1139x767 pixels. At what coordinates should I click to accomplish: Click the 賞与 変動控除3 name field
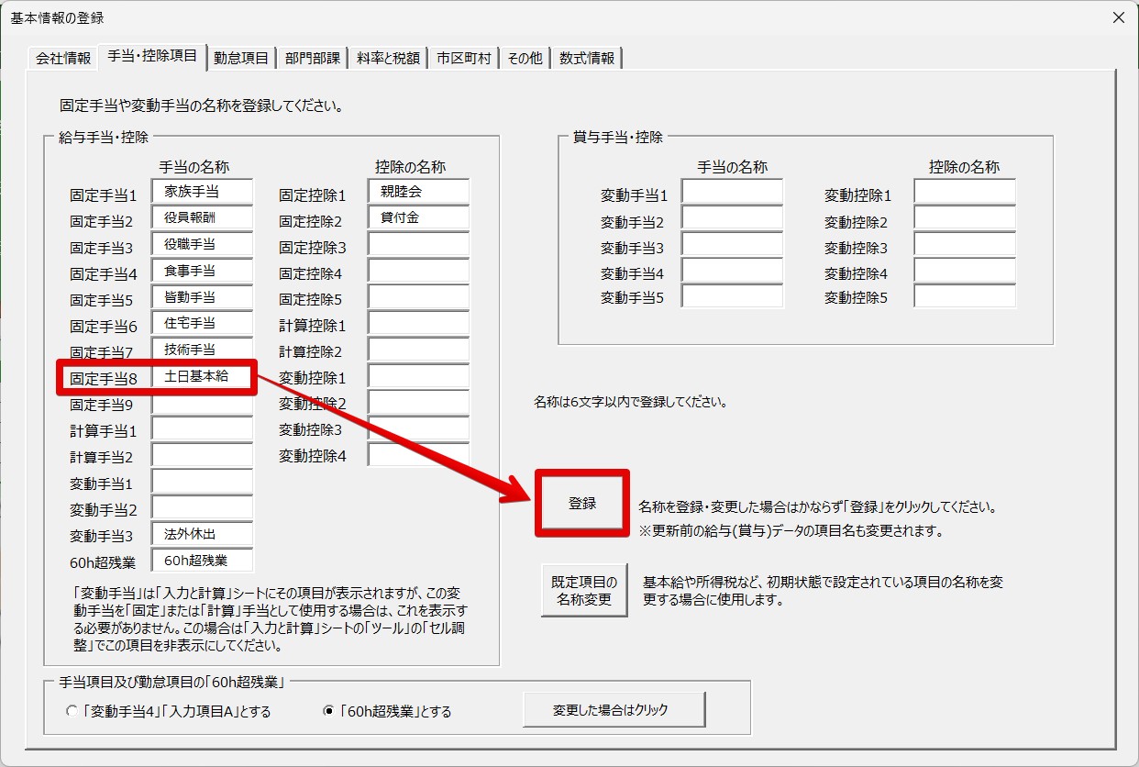pyautogui.click(x=965, y=244)
